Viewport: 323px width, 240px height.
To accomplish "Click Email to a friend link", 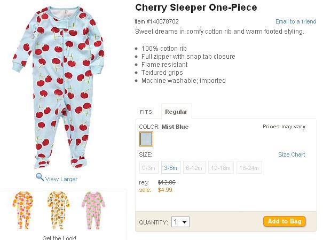I will [296, 21].
